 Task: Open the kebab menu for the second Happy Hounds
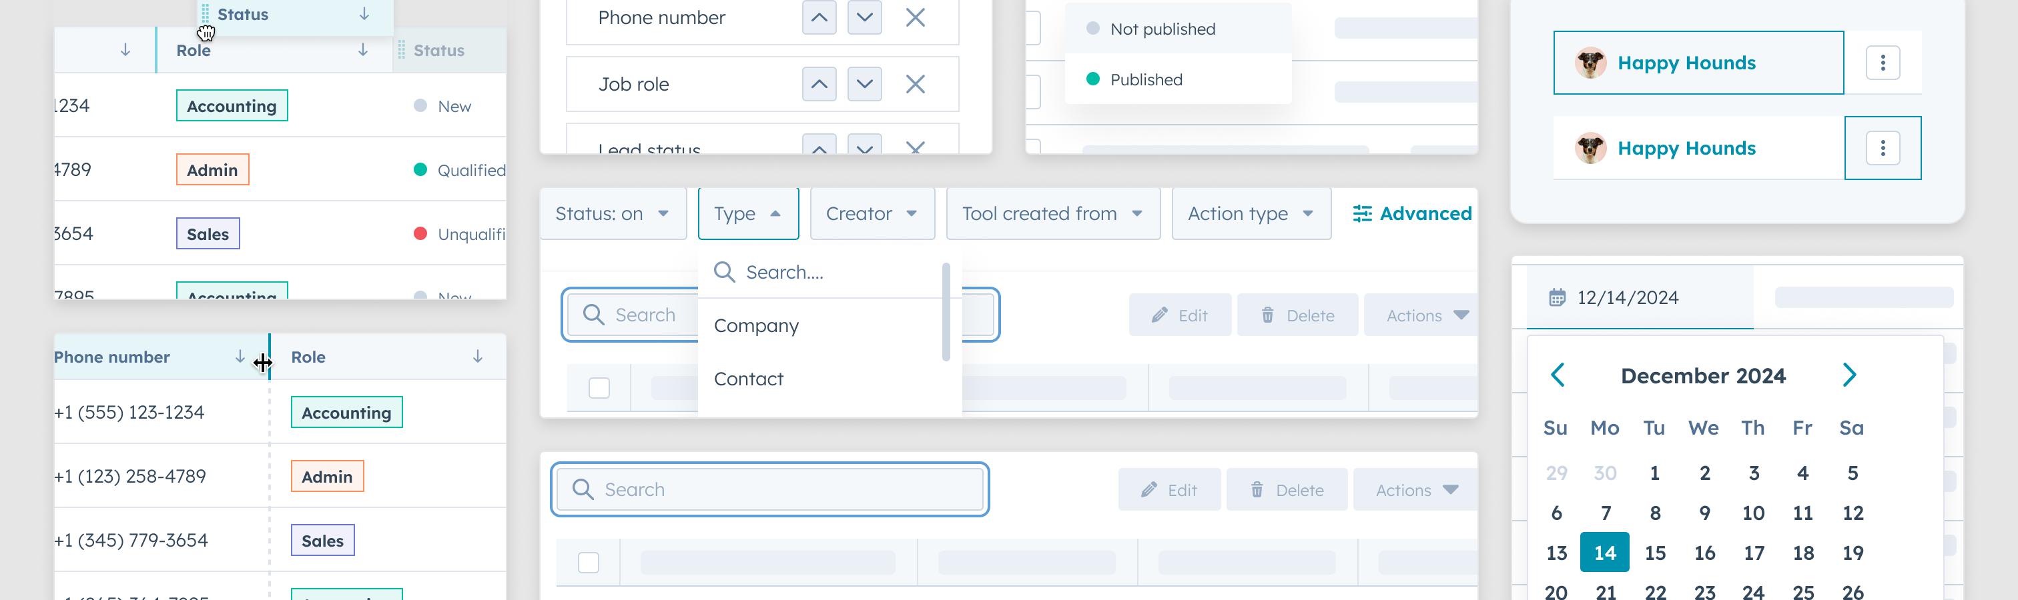tap(1883, 148)
